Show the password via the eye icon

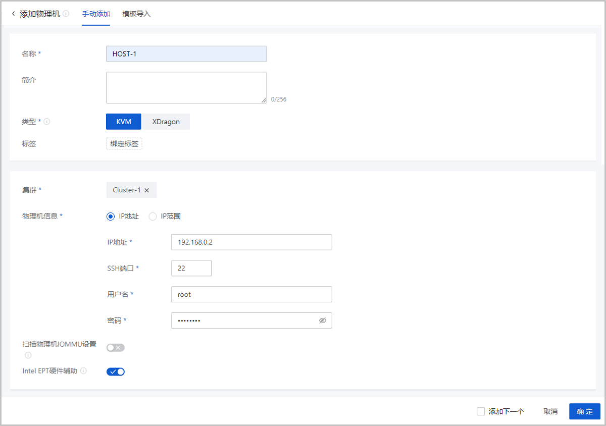click(323, 321)
